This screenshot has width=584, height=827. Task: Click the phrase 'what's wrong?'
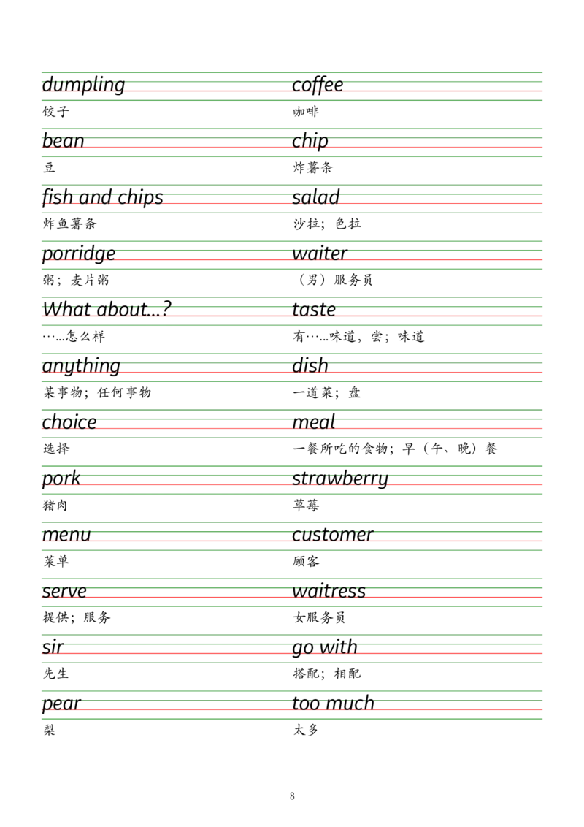pyautogui.click(x=107, y=309)
